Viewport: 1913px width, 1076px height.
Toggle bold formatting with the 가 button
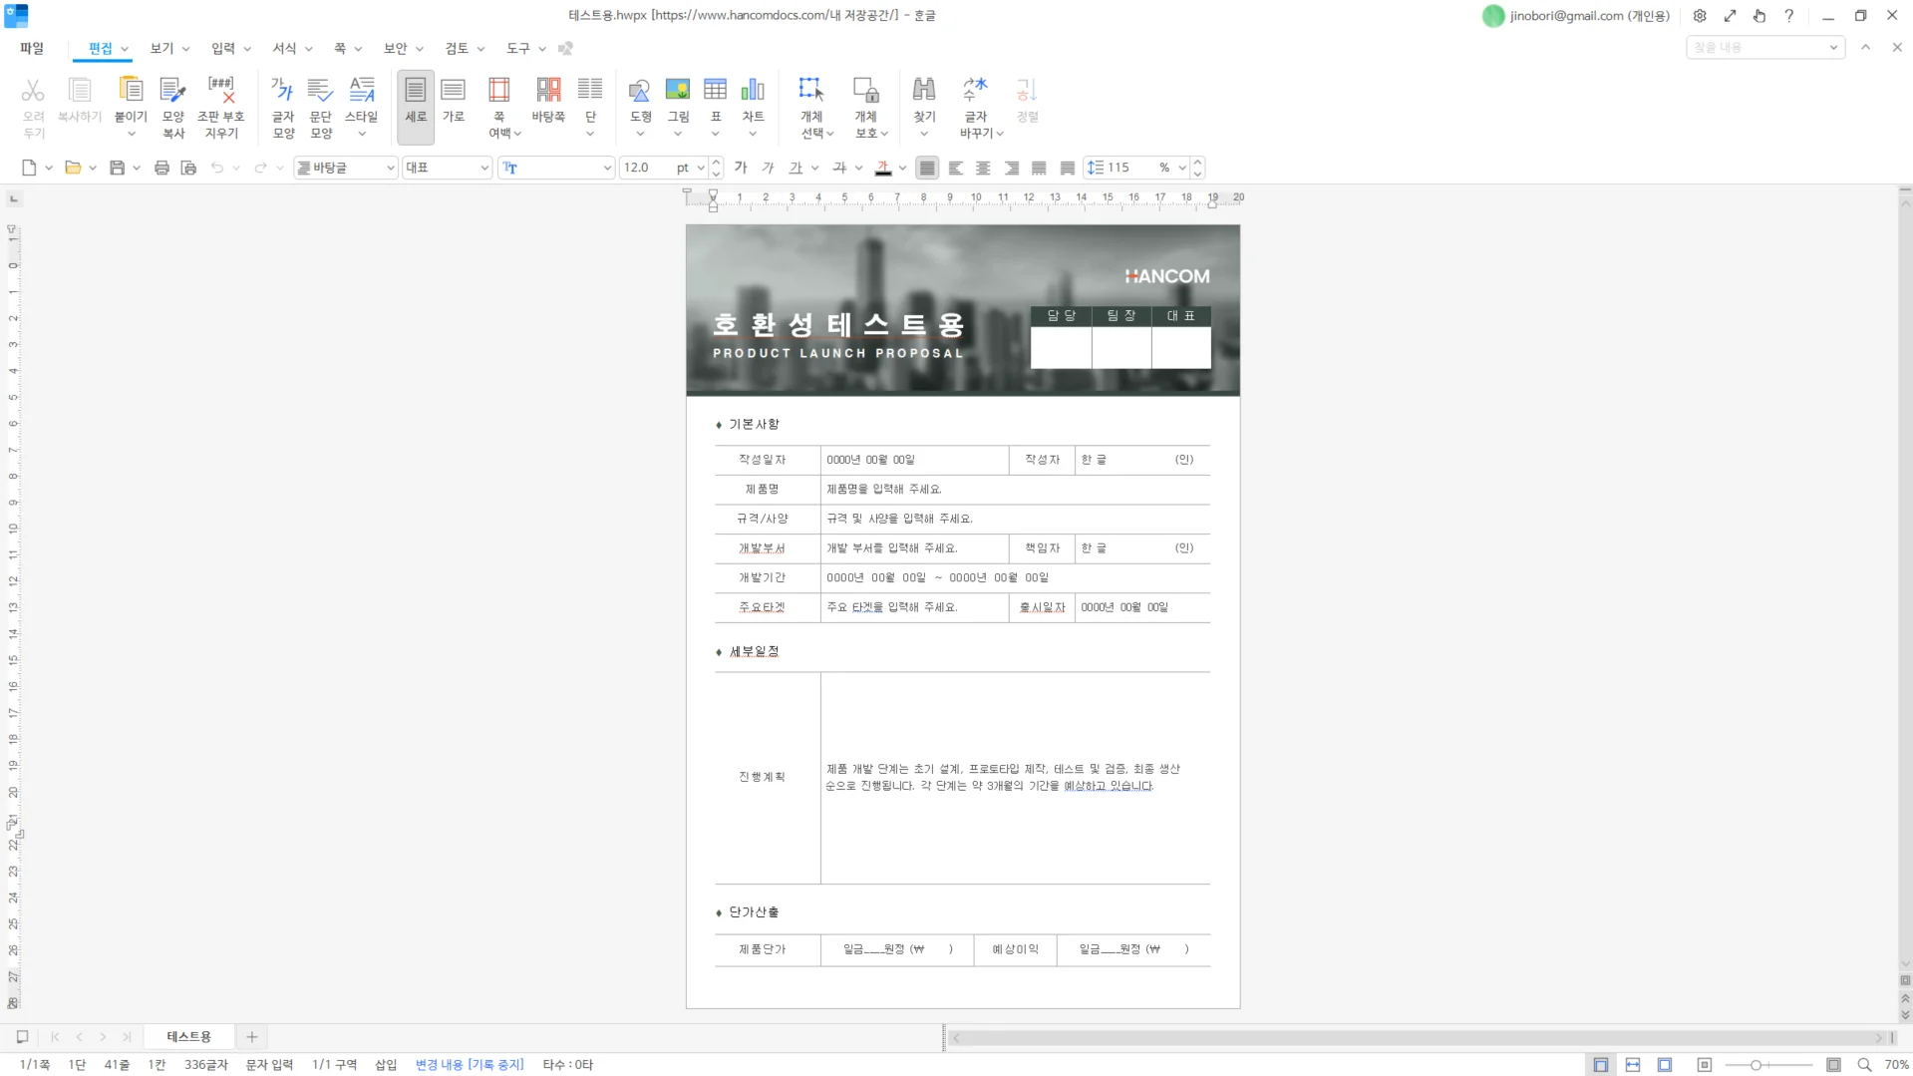pyautogui.click(x=741, y=168)
